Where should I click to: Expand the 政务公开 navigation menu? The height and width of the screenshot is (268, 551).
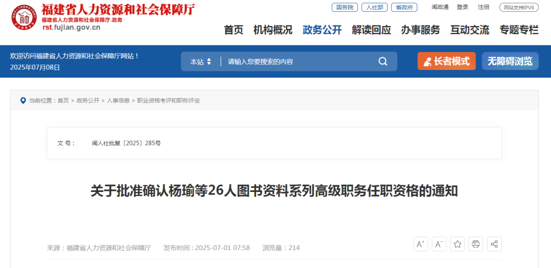point(322,30)
